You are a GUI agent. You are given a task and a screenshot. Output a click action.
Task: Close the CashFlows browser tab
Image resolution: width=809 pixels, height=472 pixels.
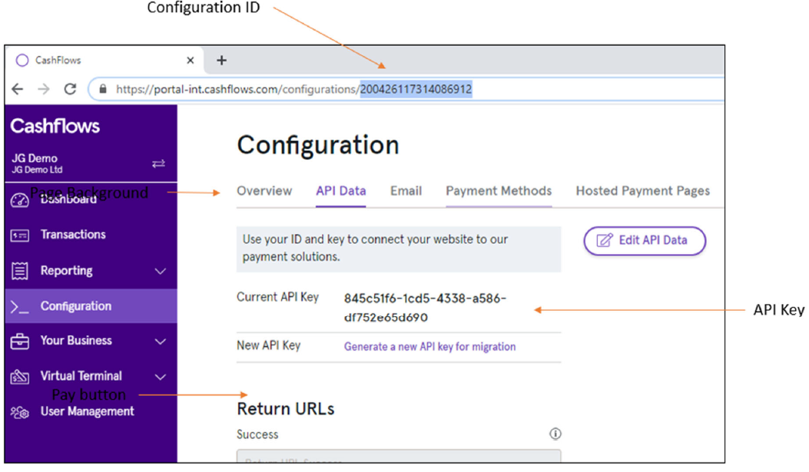[191, 61]
